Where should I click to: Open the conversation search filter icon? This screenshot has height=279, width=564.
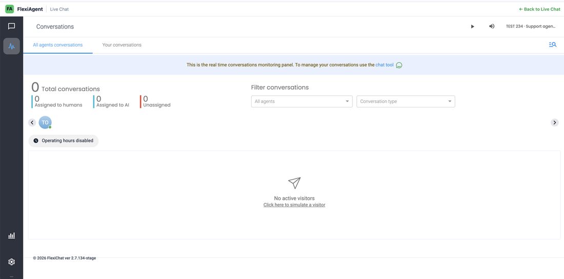[x=553, y=45]
